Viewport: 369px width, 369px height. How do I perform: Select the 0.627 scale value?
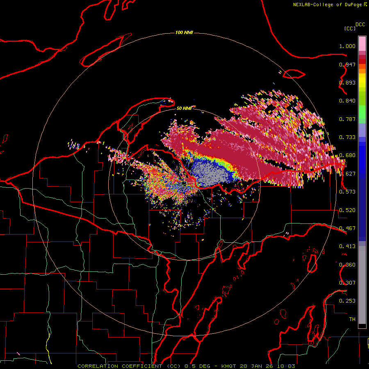point(347,174)
